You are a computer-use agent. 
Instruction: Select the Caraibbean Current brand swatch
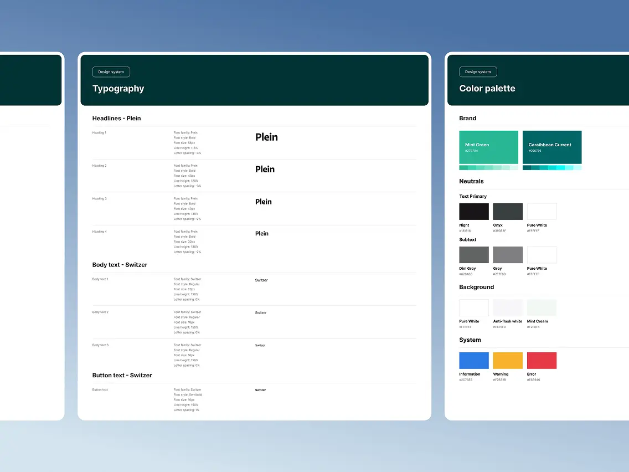point(551,147)
